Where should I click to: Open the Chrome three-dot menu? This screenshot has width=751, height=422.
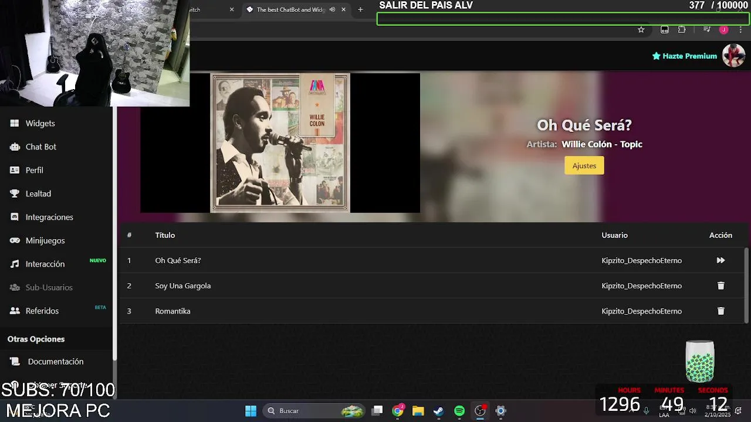[740, 29]
